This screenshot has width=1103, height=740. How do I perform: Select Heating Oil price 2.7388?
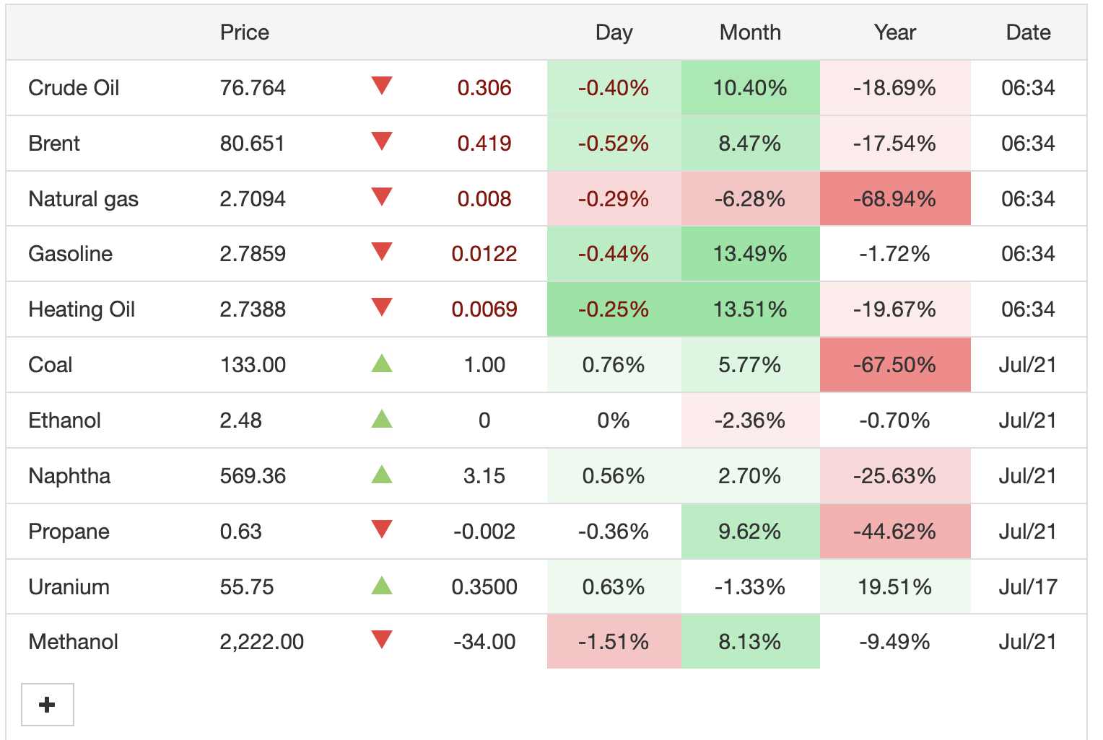point(253,309)
